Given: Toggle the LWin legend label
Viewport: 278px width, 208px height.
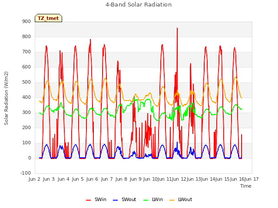Looking at the screenshot, I should tap(157, 199).
